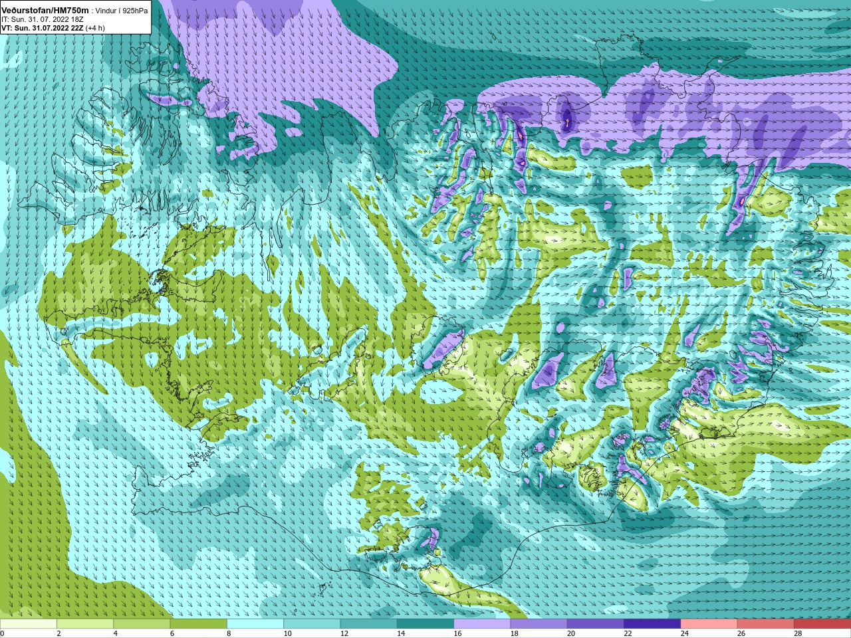Click the legend value label '6'
This screenshot has width=851, height=638.
[x=172, y=633]
